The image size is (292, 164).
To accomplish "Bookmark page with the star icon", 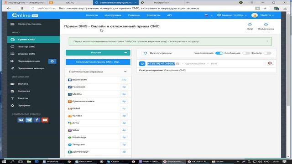I will 265,8.
